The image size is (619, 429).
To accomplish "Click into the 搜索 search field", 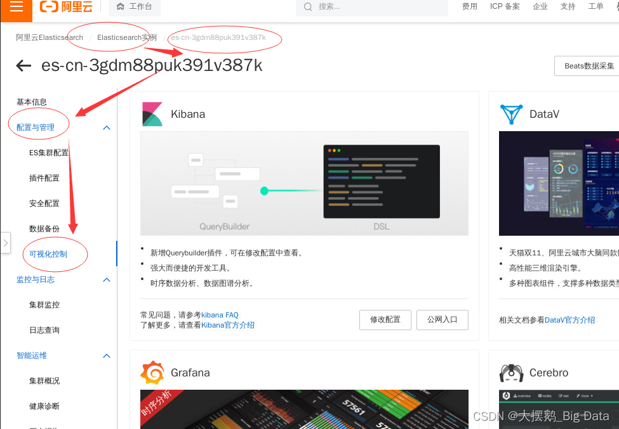I will pos(372,7).
